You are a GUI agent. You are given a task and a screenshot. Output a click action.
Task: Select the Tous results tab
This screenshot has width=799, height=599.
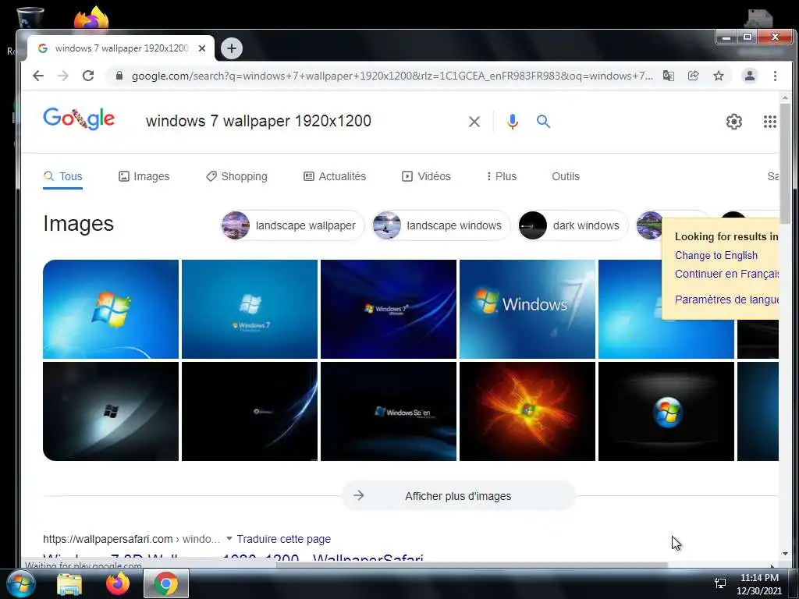tap(62, 176)
